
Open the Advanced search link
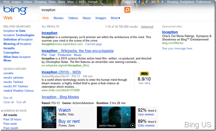coord(147,27)
